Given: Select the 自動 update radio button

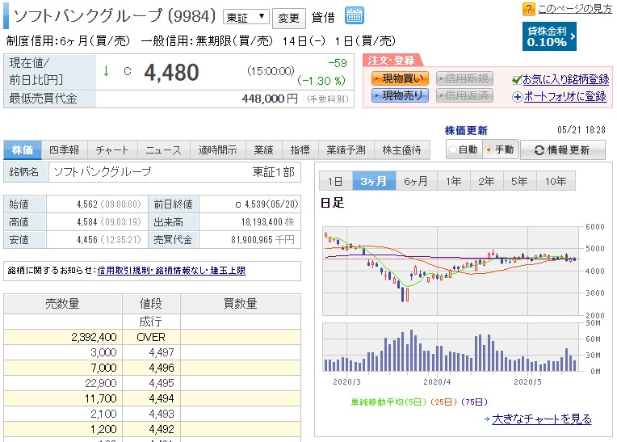Looking at the screenshot, I should click(x=452, y=149).
